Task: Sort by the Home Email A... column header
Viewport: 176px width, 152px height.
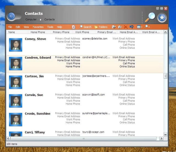Action: click(x=129, y=32)
